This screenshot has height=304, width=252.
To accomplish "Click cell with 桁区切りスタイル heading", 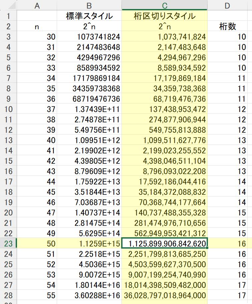I will click(x=165, y=16).
